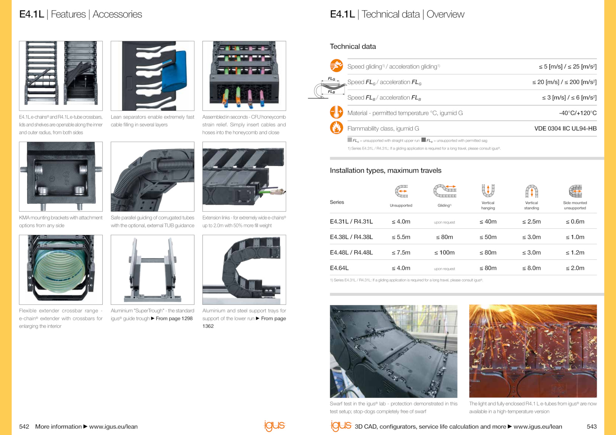
Task: Click the 'KMA mounting brackets' caption
Action: pos(61,222)
